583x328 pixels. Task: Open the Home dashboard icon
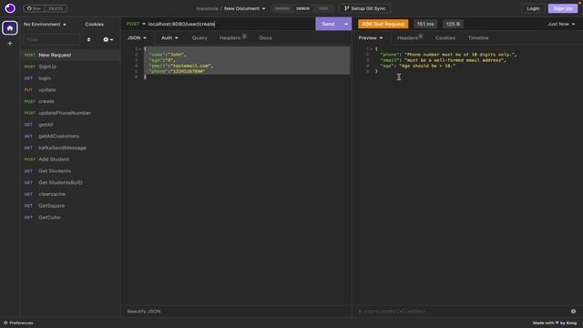(x=10, y=28)
